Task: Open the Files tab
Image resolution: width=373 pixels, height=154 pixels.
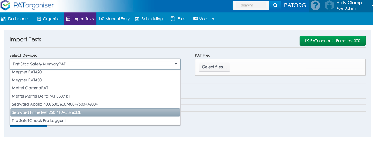Action: coord(178,19)
